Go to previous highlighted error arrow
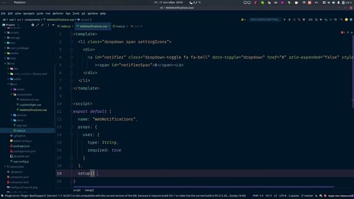This screenshot has height=199, width=354. (348, 33)
